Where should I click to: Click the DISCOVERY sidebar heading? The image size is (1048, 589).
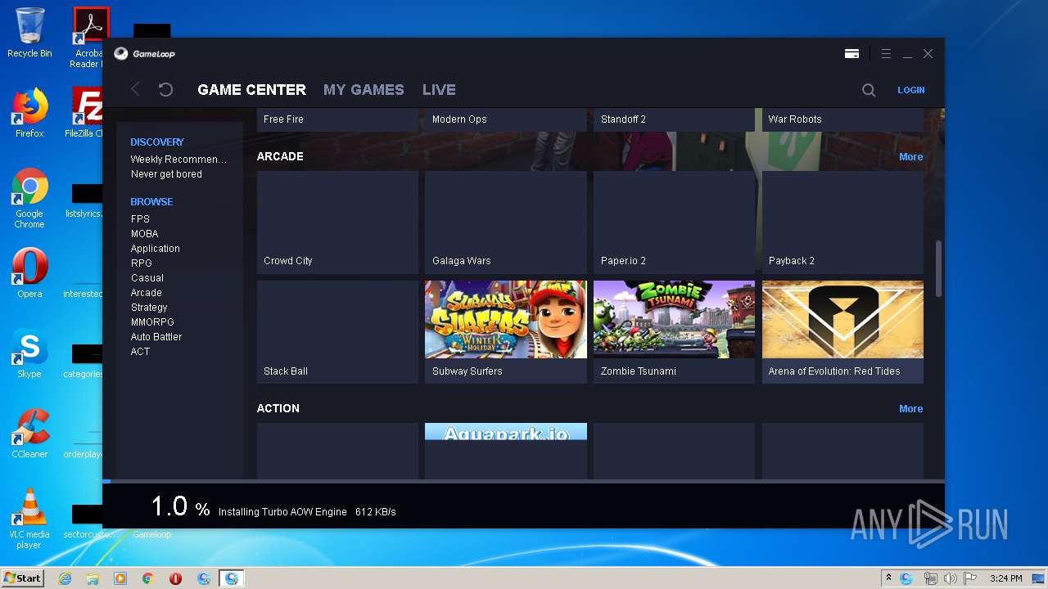(x=157, y=142)
